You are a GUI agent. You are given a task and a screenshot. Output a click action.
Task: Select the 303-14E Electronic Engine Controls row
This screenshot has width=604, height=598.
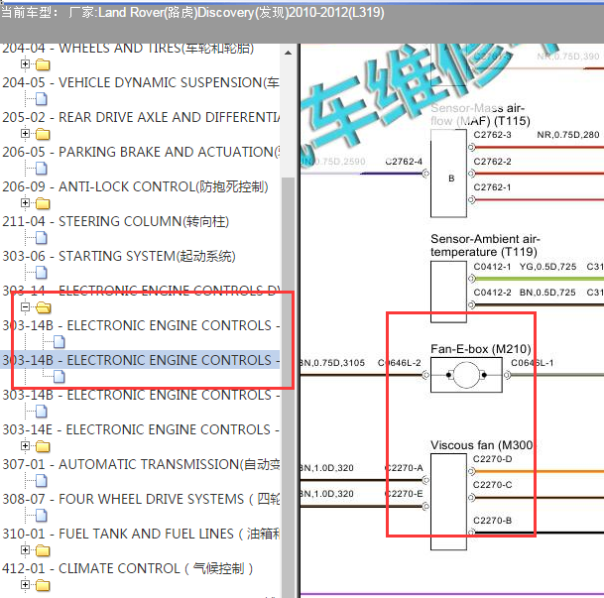click(x=141, y=429)
